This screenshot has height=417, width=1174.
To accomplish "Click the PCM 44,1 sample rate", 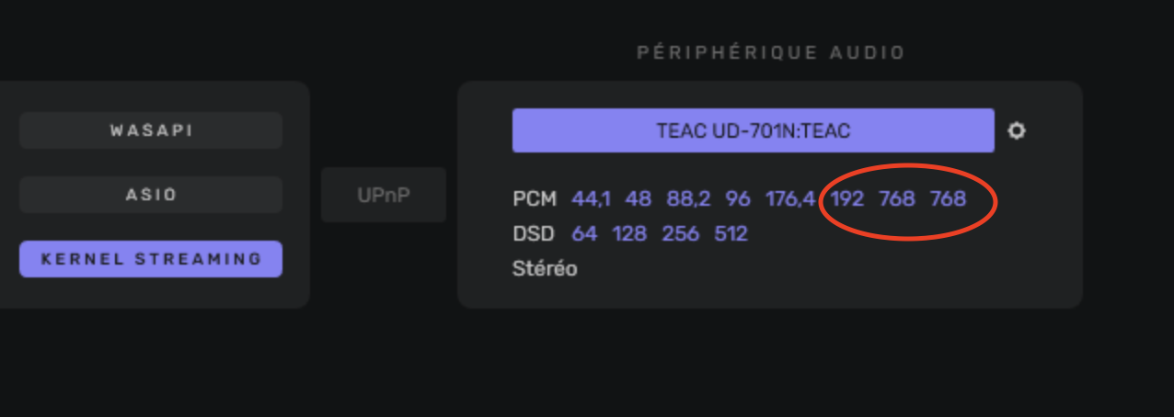I will [x=591, y=198].
